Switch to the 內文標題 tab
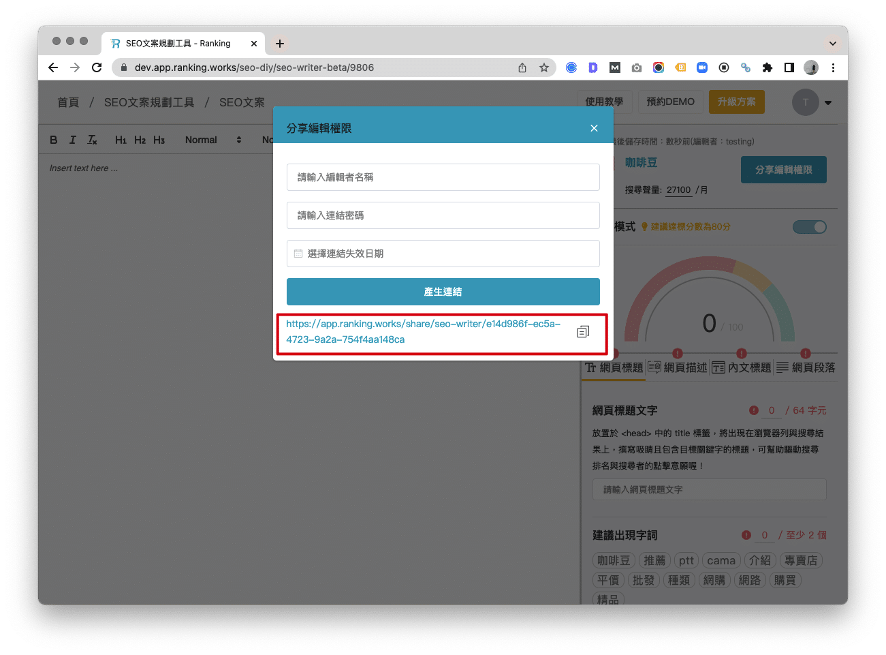The width and height of the screenshot is (886, 655). (742, 367)
